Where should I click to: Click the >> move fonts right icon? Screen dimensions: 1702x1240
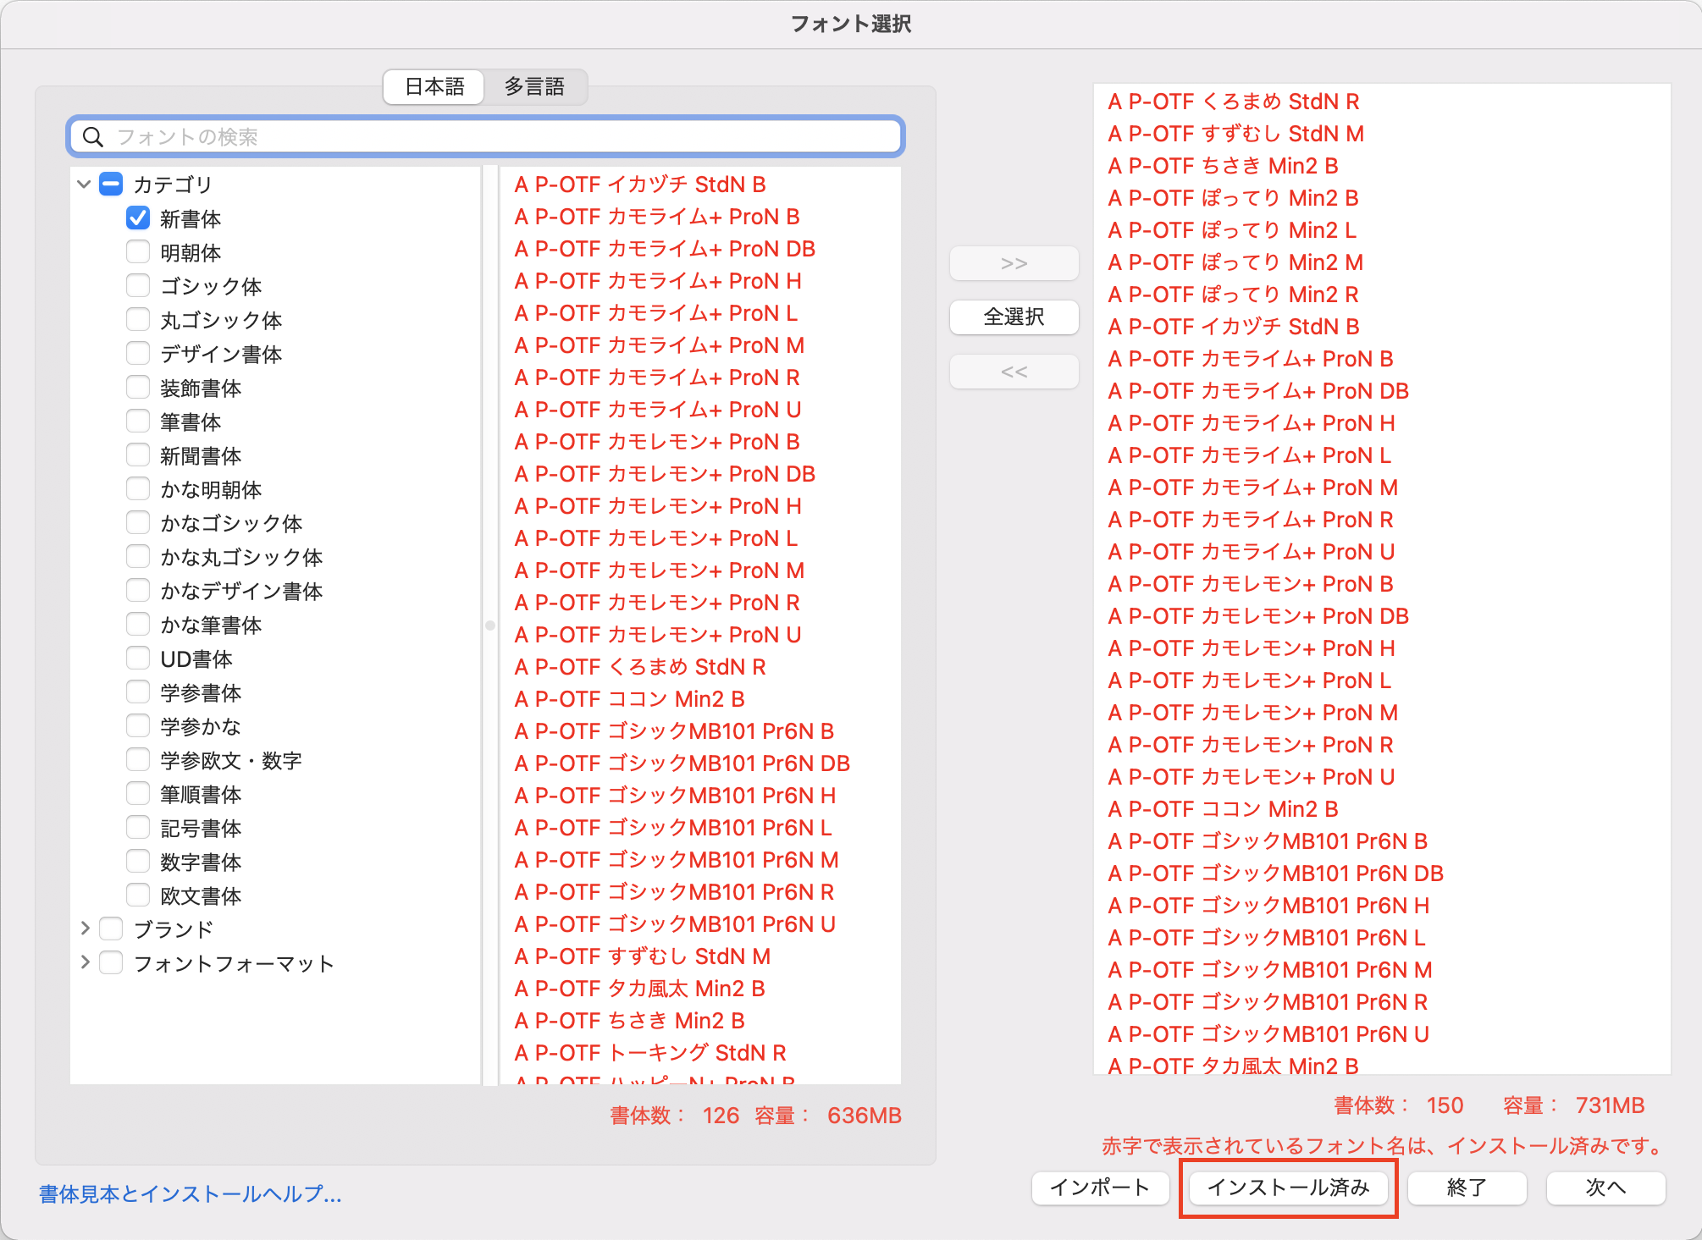tap(1015, 262)
